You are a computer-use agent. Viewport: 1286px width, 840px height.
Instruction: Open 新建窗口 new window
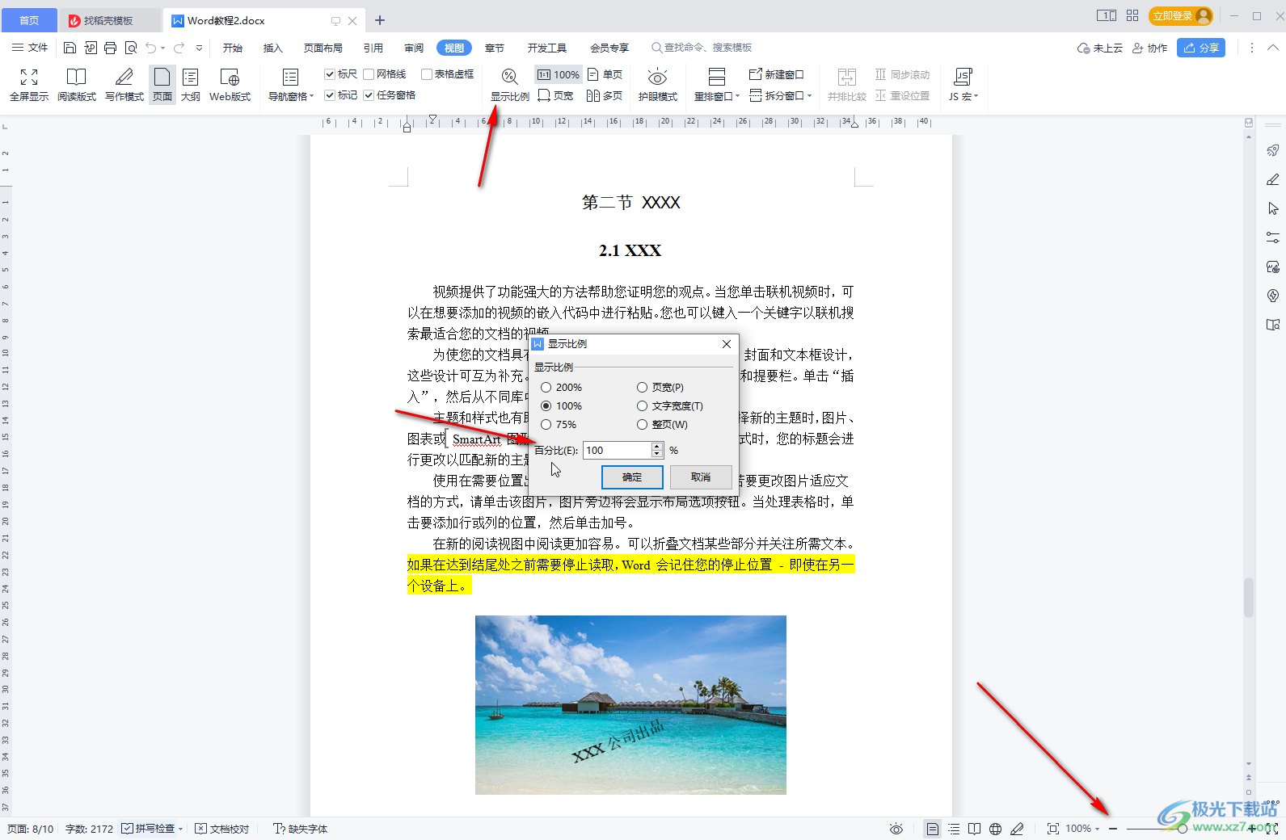click(x=777, y=74)
